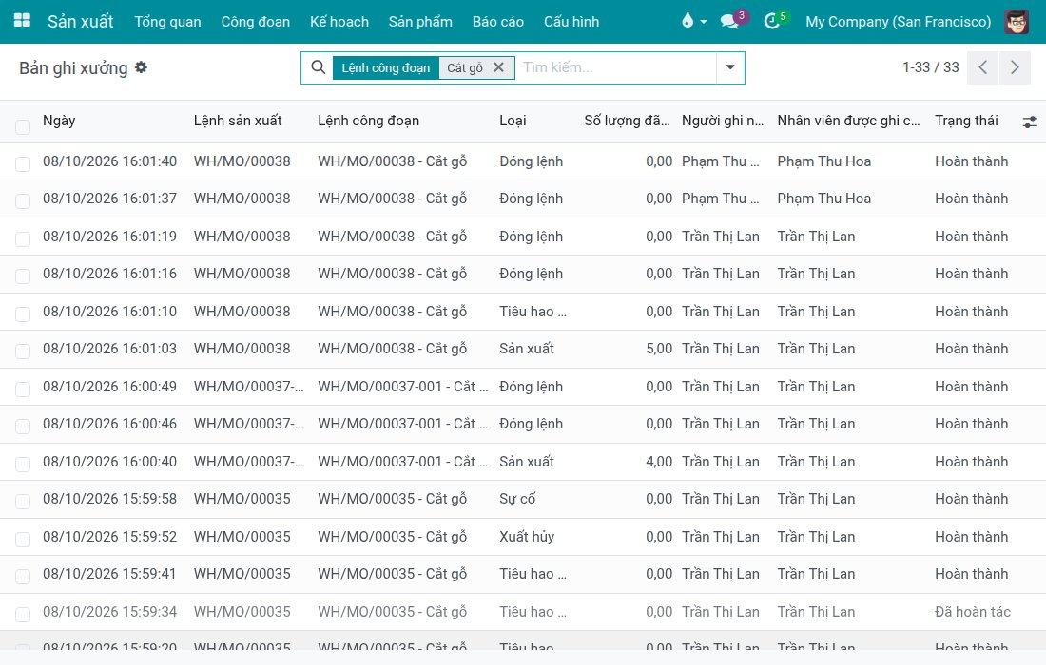Open the water drop debug tools icon
This screenshot has width=1046, height=665.
[x=694, y=21]
